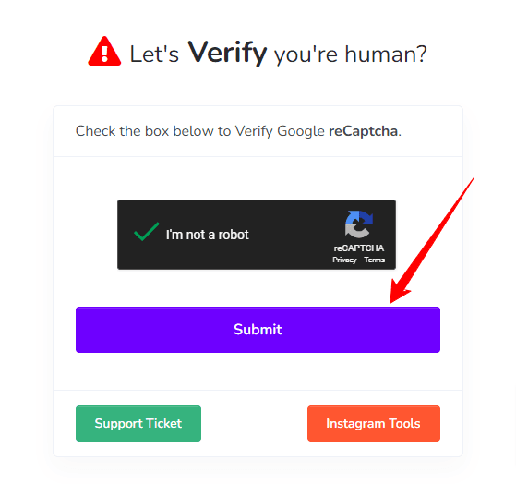Click the reCAPTCHA circular arrows logo
Viewport: 516px width, 484px height.
click(359, 224)
